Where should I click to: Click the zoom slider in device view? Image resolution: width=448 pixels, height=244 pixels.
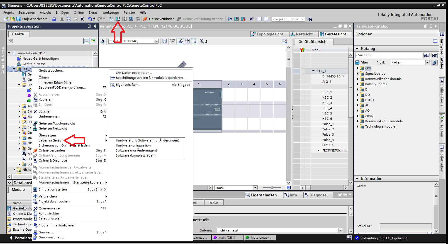[272, 188]
